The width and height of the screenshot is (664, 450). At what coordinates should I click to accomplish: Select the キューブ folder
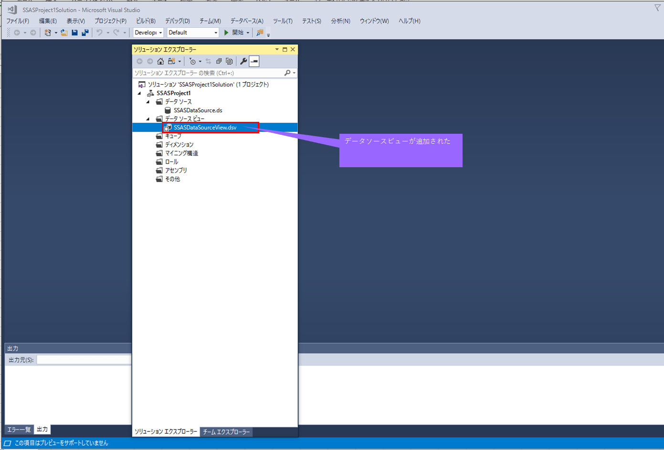173,136
